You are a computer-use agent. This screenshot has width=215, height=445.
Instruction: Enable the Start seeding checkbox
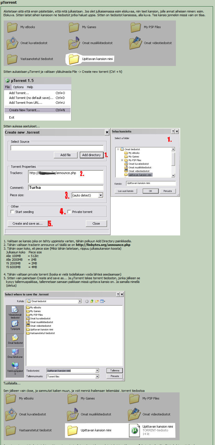(12, 212)
